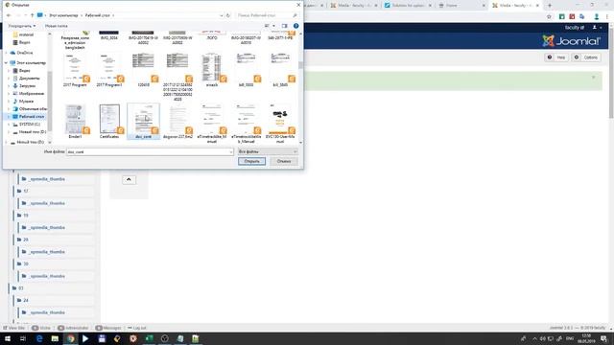Collapse the Этот компьютер tree node
This screenshot has width=614, height=345.
6,62
